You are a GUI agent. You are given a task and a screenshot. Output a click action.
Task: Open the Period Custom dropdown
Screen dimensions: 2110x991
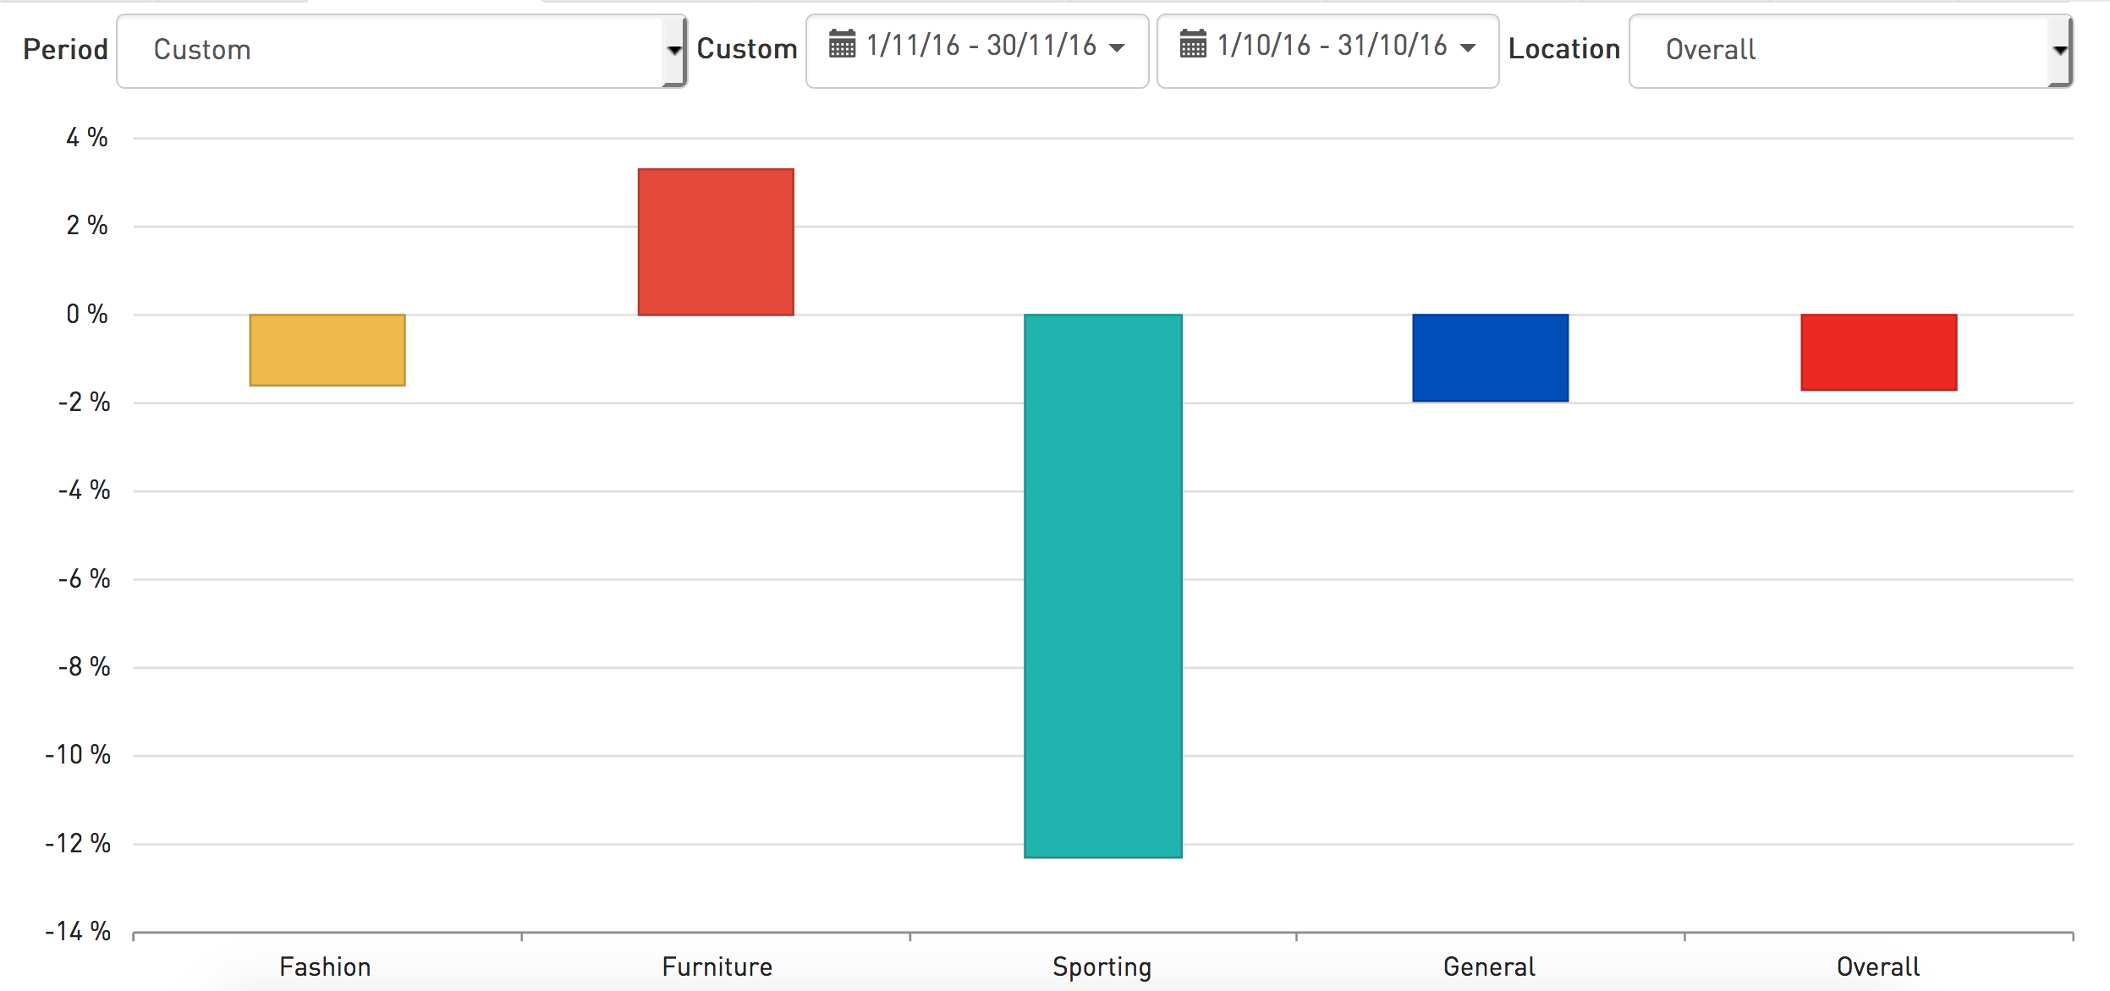[x=389, y=51]
